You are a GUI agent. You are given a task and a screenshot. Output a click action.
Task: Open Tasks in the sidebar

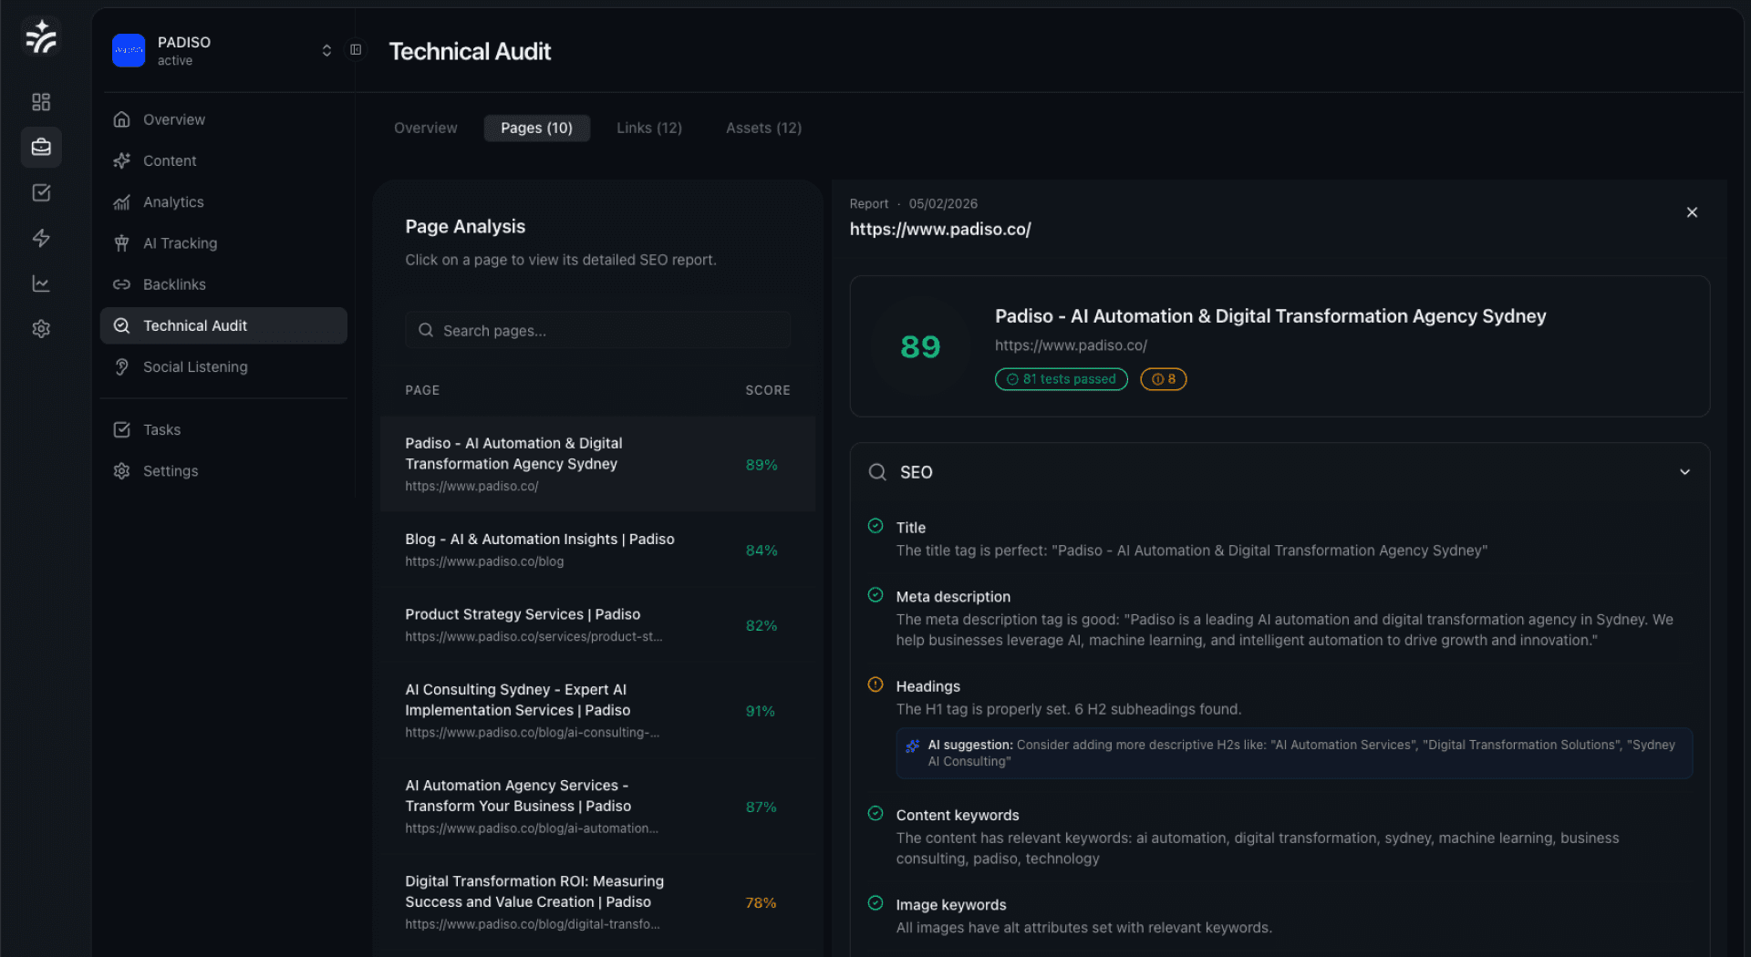tap(223, 429)
